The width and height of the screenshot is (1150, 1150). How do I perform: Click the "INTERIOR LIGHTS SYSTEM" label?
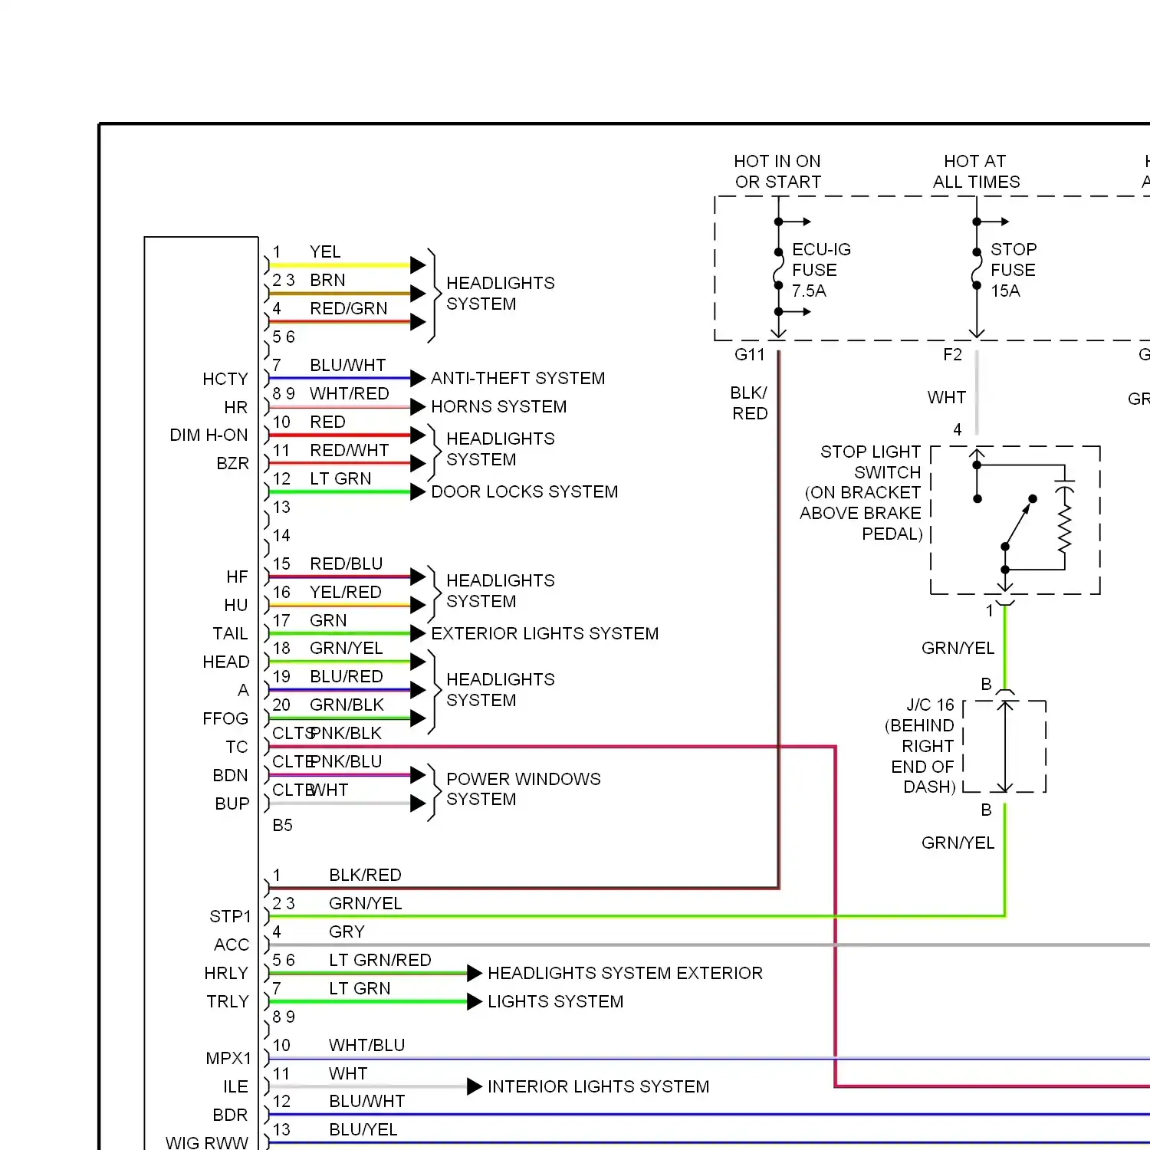pyautogui.click(x=598, y=1086)
